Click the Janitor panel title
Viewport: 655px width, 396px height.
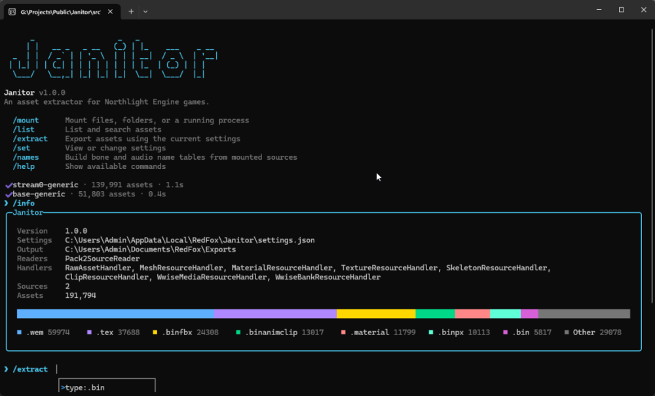click(x=28, y=212)
